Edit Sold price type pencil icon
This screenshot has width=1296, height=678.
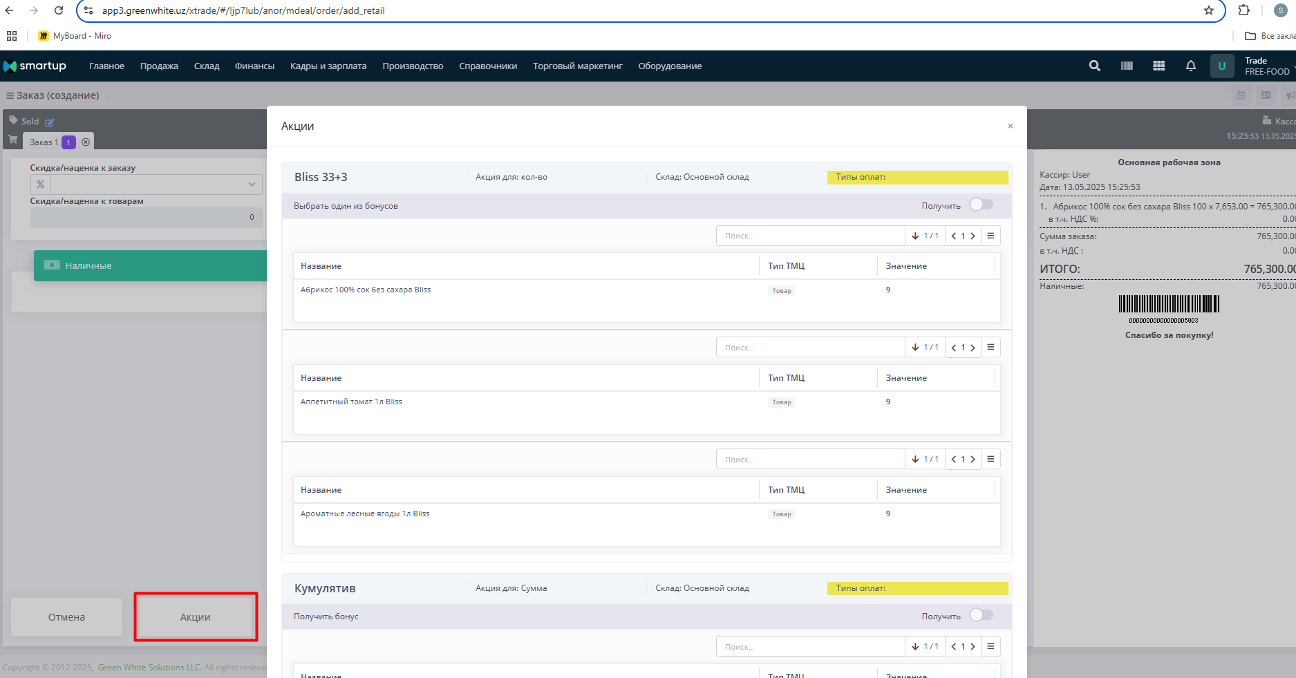(49, 122)
